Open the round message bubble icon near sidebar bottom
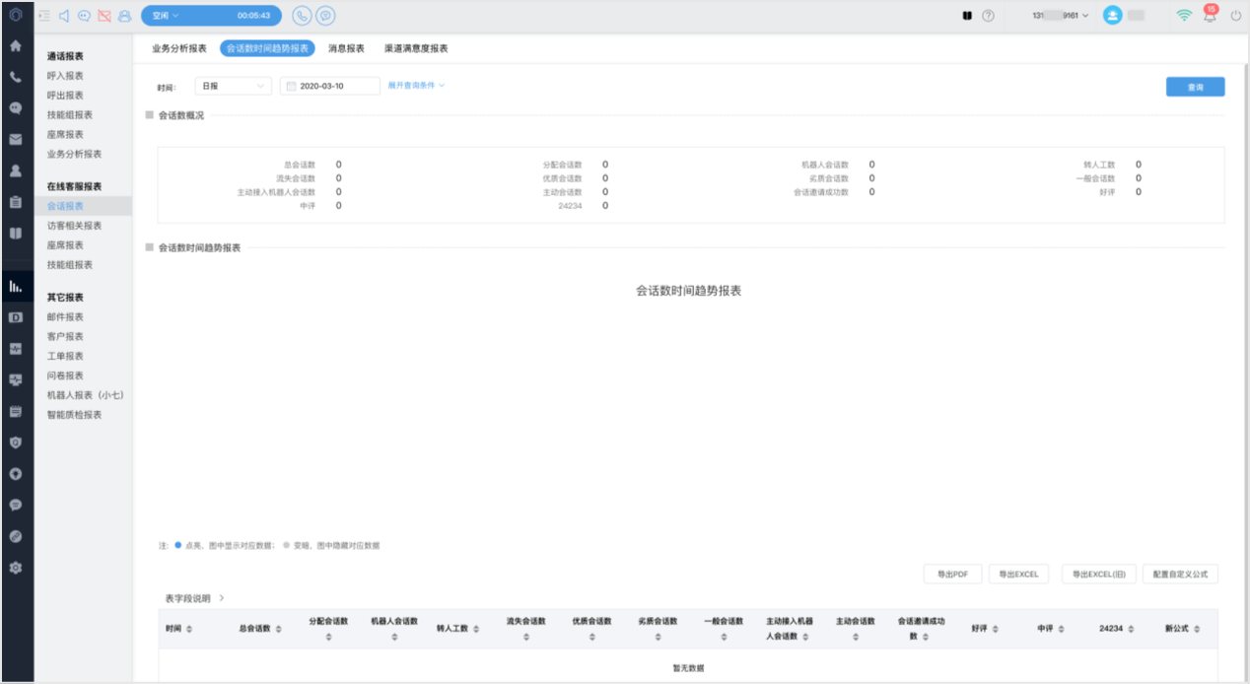Image resolution: width=1250 pixels, height=684 pixels. coord(15,505)
